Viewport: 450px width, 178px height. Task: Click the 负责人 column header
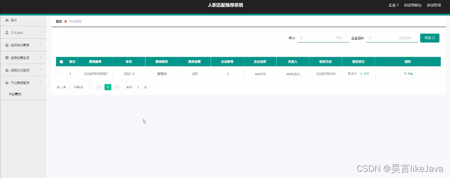pos(293,61)
